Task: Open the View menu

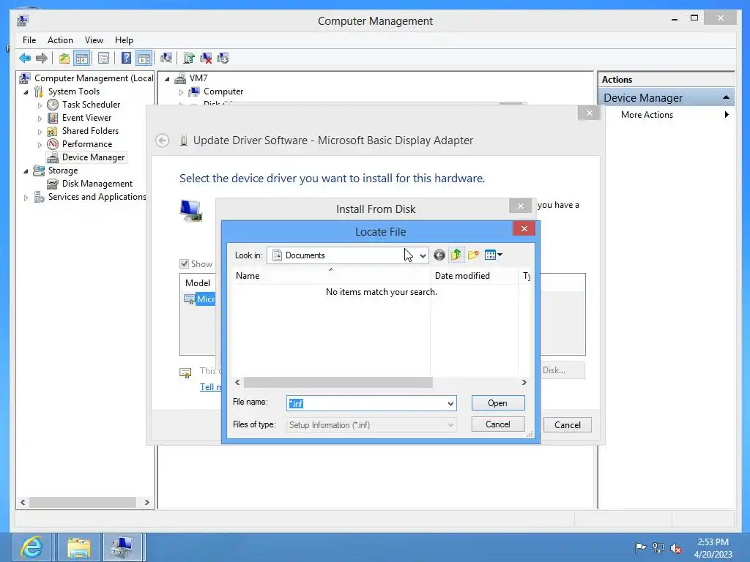Action: pos(94,40)
